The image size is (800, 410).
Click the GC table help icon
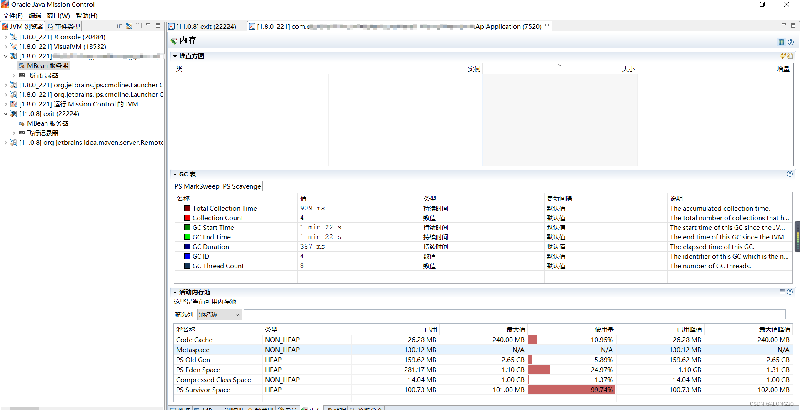pos(790,174)
